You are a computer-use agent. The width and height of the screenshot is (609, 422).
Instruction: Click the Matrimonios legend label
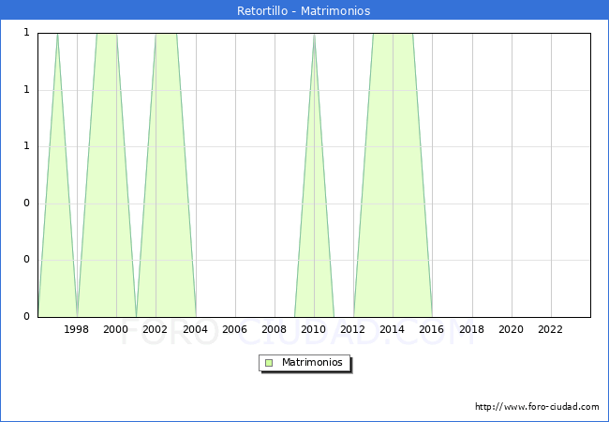[x=312, y=363]
